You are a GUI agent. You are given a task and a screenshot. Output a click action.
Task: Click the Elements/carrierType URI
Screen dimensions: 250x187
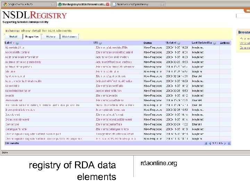click(109, 124)
